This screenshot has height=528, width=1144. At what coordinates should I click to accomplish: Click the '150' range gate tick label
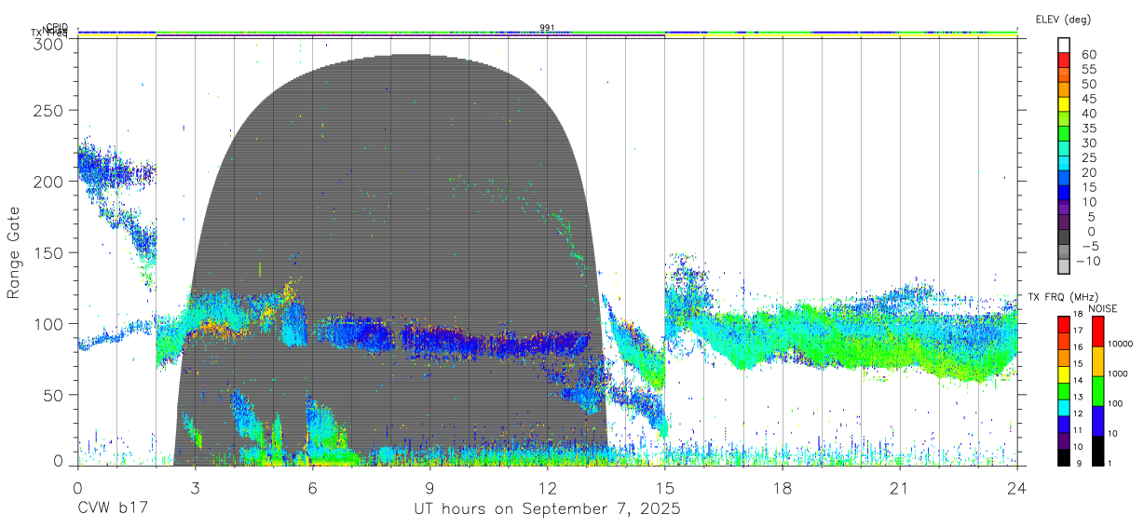[x=48, y=252]
